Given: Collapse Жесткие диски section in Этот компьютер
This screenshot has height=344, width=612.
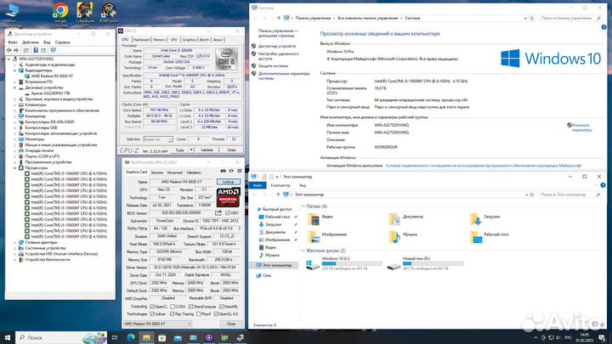Looking at the screenshot, I should (x=303, y=251).
